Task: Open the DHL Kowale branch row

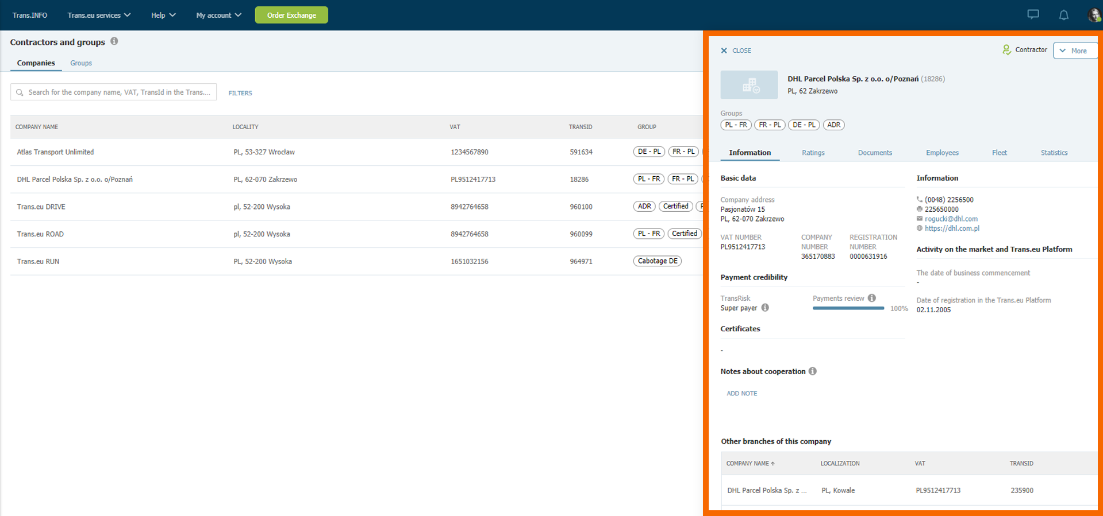Action: click(x=909, y=490)
